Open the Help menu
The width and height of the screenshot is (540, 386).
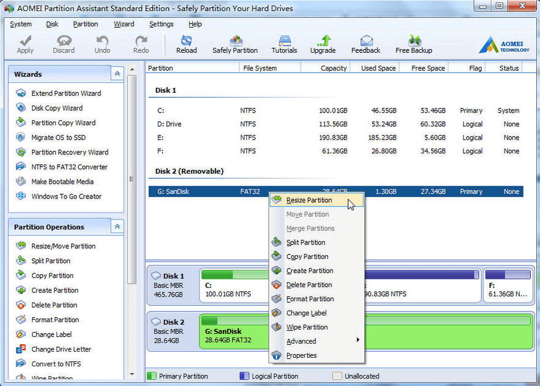point(195,24)
